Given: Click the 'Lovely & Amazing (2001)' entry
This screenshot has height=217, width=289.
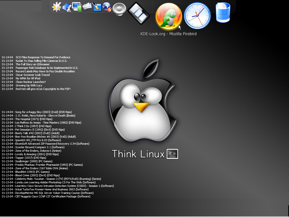Looking at the screenshot, I should pyautogui.click(x=30, y=154).
